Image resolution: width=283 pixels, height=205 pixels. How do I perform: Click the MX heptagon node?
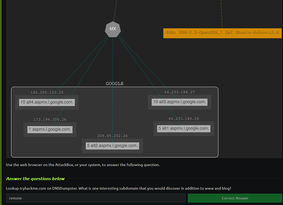(x=113, y=29)
